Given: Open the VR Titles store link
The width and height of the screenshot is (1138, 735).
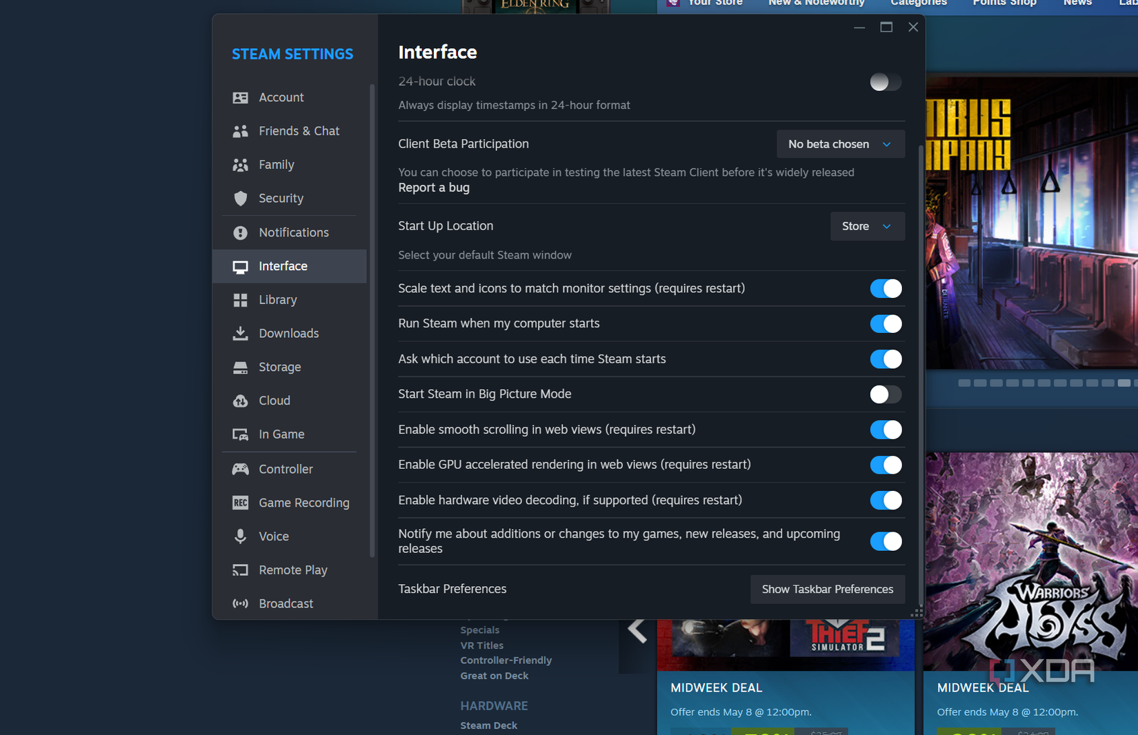Looking at the screenshot, I should [481, 645].
